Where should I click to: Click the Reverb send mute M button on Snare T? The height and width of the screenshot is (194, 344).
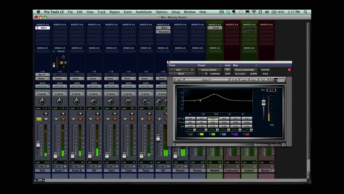tap(61, 63)
